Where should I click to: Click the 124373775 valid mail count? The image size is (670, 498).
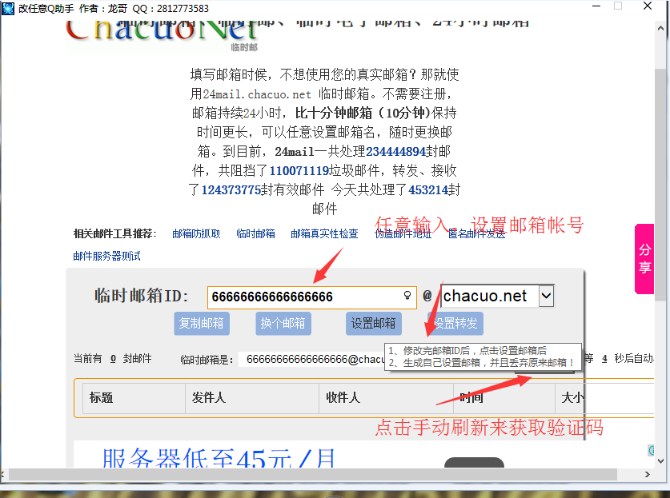(231, 190)
